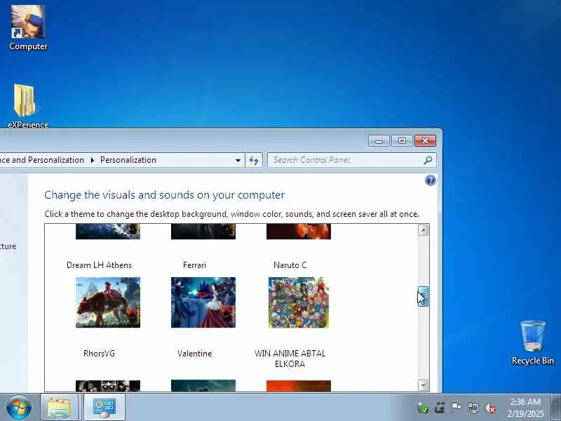Click the theme list scroll down arrow
Viewport: 561px width, 421px height.
pos(424,385)
